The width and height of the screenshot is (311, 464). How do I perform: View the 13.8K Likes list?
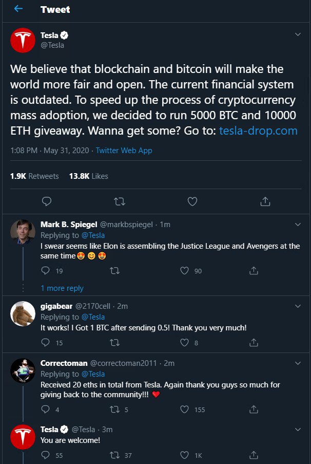click(88, 176)
